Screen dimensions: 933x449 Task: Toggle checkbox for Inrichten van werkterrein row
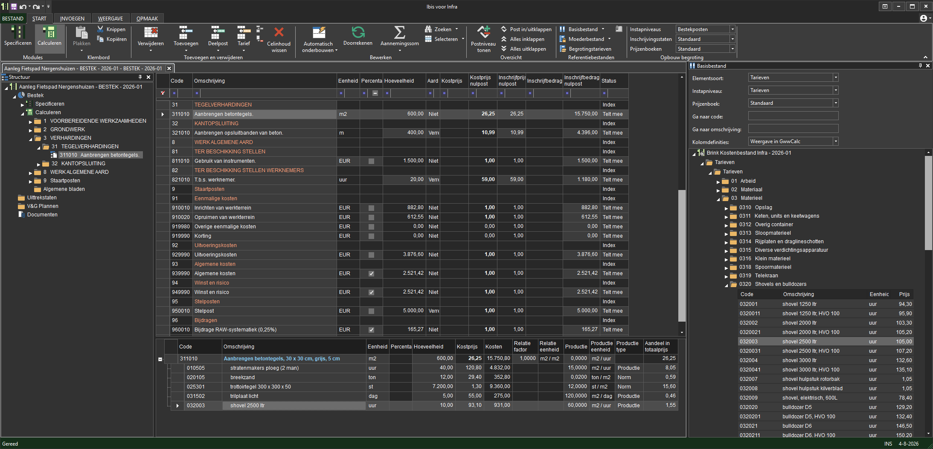point(371,208)
